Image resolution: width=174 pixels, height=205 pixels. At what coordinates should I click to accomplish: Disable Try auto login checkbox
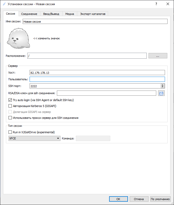tap(10, 100)
